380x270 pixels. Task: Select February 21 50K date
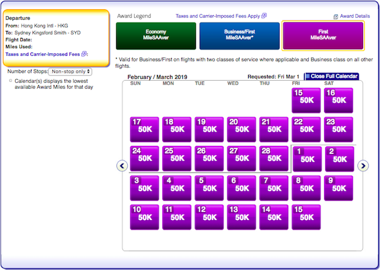[274, 130]
